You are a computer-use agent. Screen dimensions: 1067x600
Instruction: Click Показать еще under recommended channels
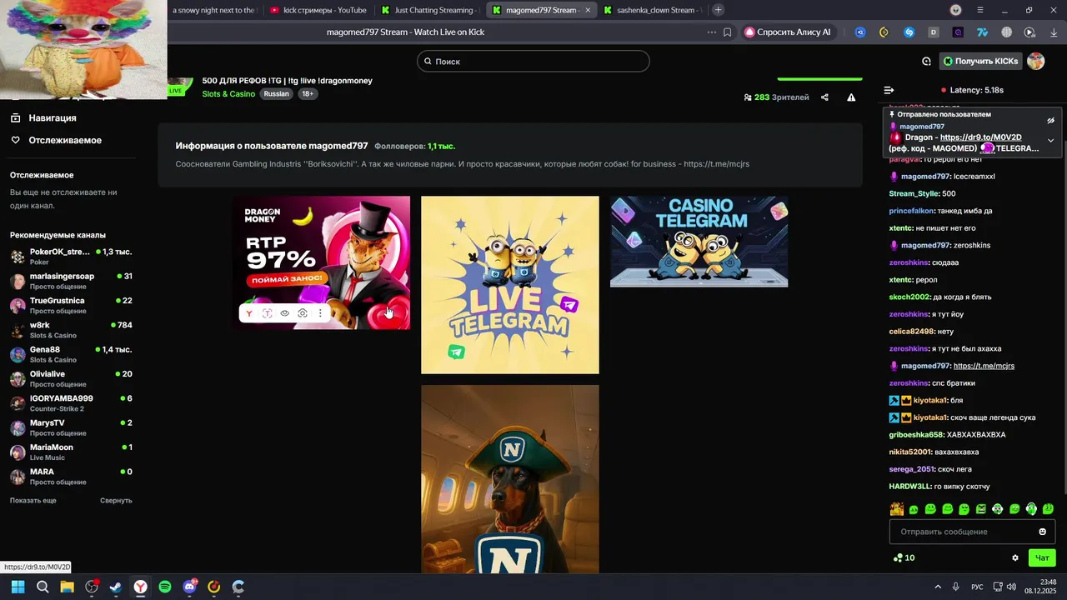click(33, 500)
